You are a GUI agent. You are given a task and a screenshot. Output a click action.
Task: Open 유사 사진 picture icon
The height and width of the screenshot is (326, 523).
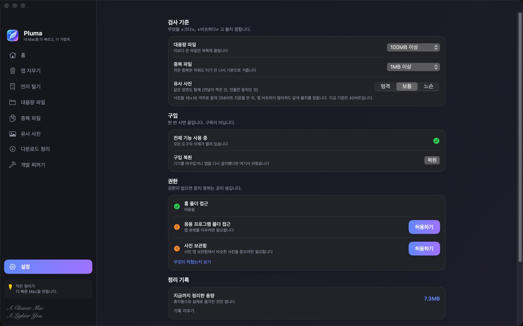(x=12, y=134)
